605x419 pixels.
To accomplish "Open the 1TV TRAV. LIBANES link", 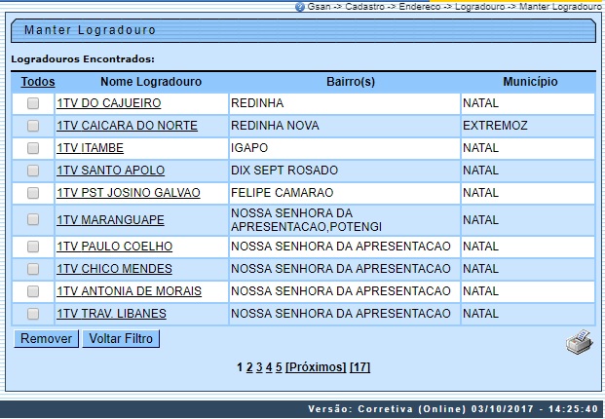I will coord(111,314).
